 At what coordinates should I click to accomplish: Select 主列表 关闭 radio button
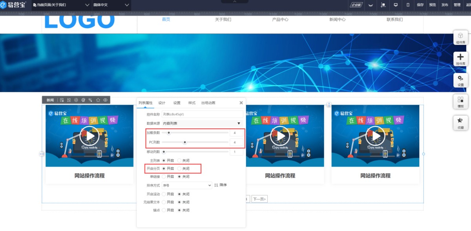point(179,160)
